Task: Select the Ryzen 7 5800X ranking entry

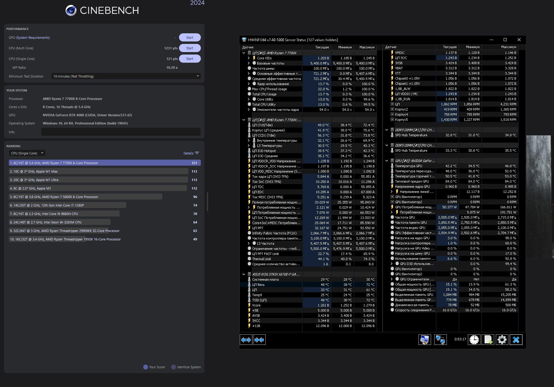Action: [x=105, y=197]
